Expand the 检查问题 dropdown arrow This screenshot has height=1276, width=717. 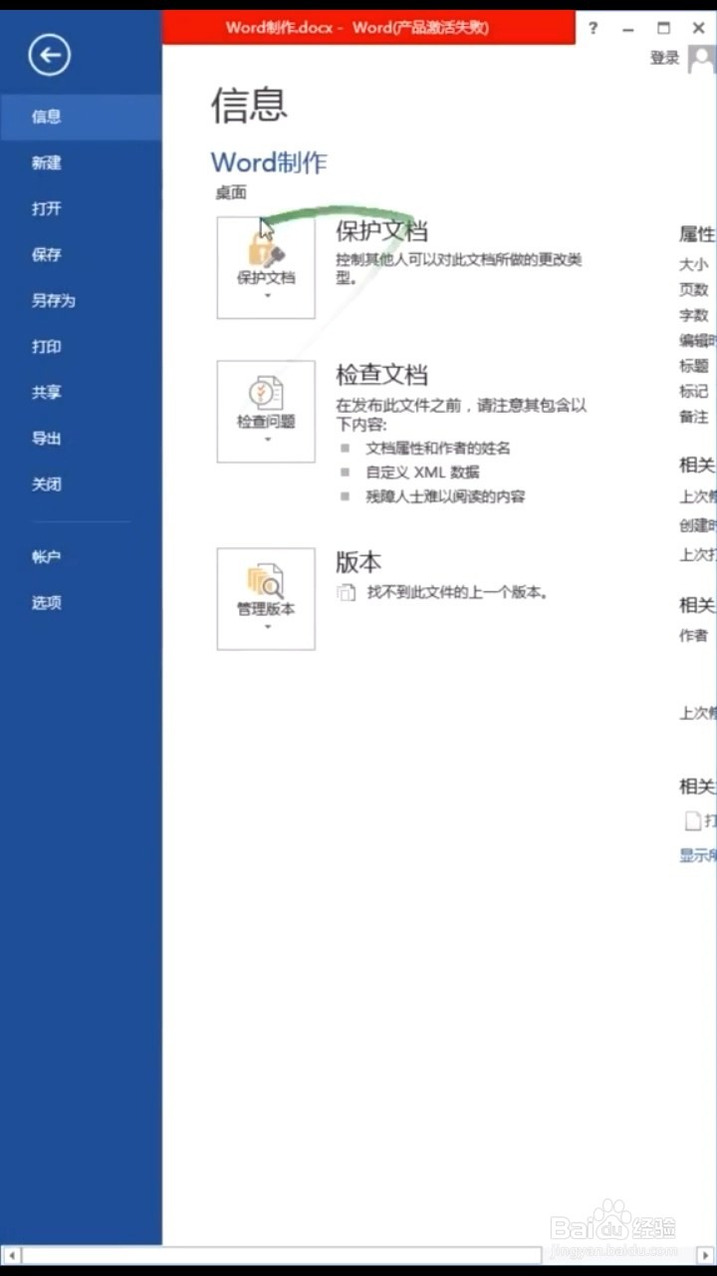pyautogui.click(x=267, y=440)
